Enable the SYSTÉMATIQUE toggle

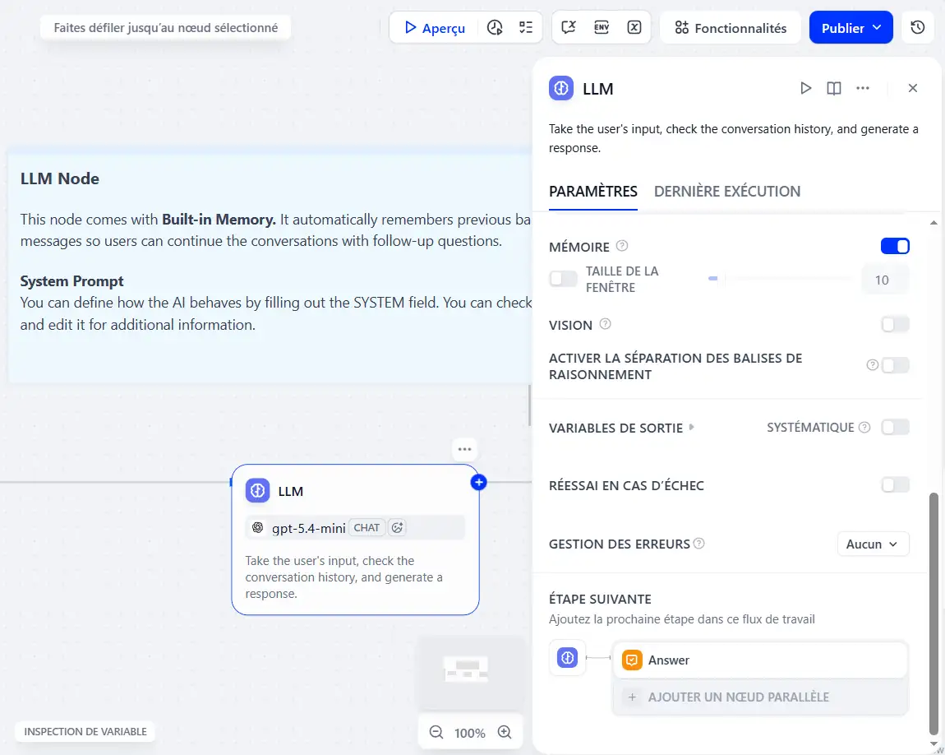pos(894,428)
